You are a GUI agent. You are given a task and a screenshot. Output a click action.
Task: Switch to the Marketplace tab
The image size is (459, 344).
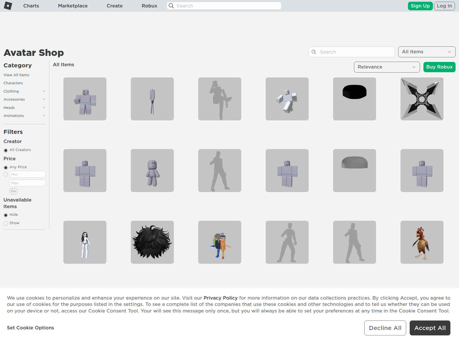point(73,5)
